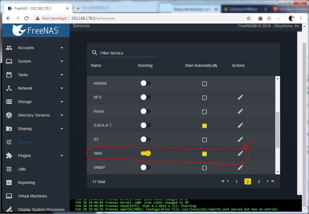Click the services list scrollbar thumb
Image resolution: width=309 pixels, height=214 pixels.
(277, 129)
